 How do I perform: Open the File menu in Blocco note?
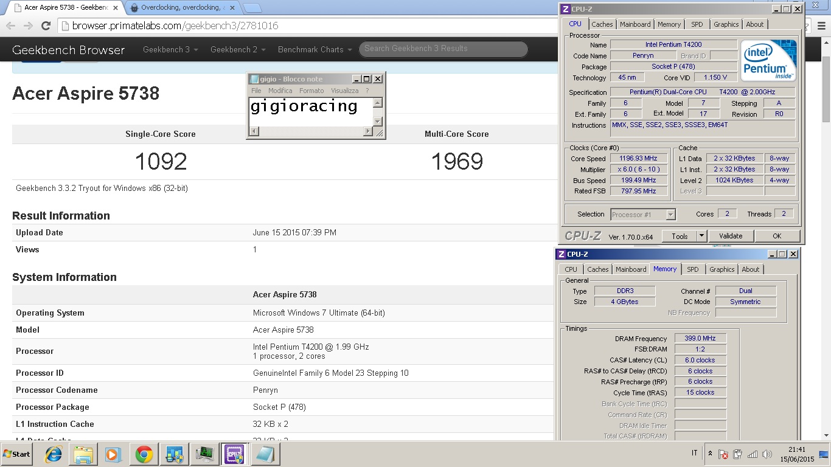pos(256,91)
